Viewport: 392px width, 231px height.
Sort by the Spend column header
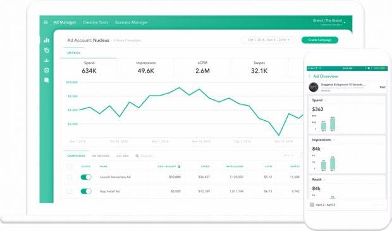click(x=205, y=166)
